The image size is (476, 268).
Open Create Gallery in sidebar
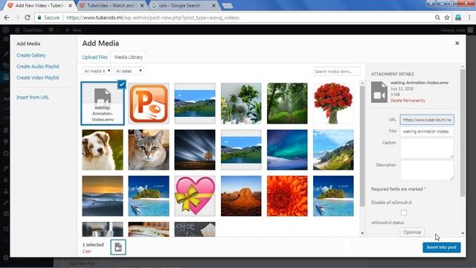tap(31, 55)
